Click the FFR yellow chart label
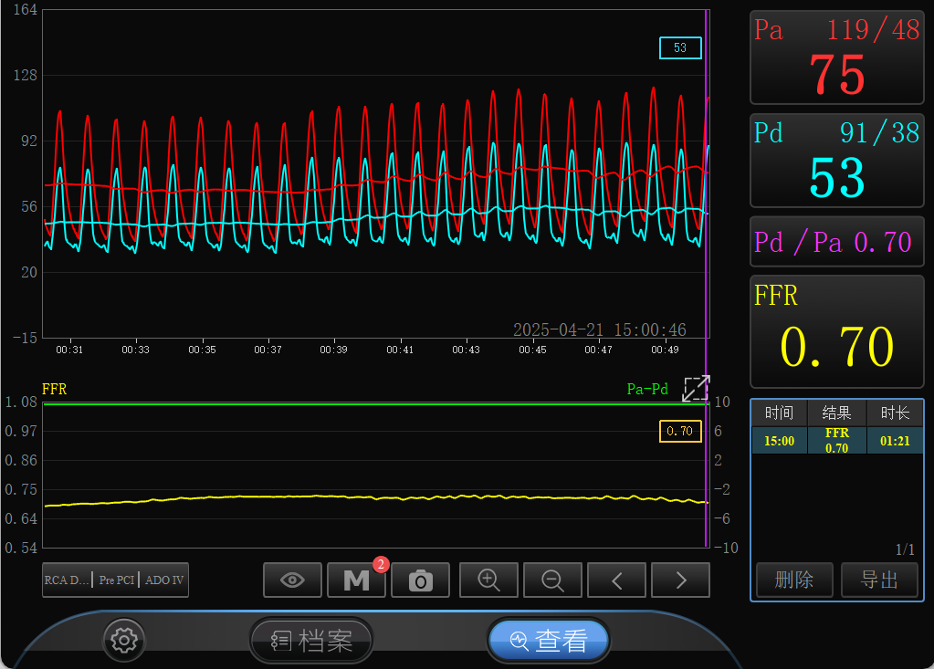Viewport: 934px width, 669px height. (54, 389)
